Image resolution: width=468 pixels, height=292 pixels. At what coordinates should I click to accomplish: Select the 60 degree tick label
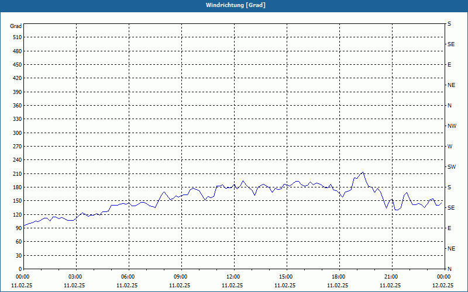coord(19,242)
